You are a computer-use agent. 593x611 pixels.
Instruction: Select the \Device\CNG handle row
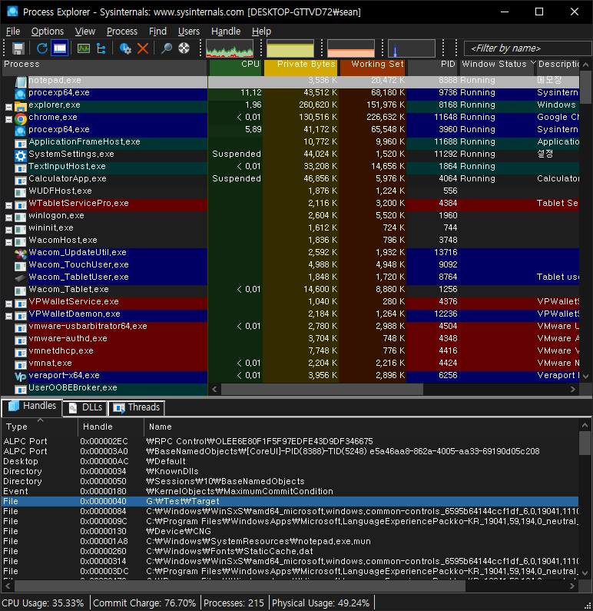290,532
